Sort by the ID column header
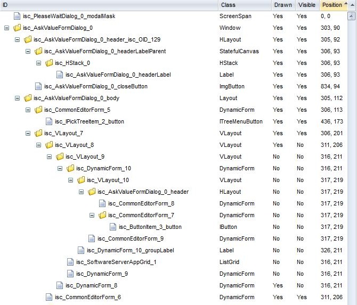 107,5
